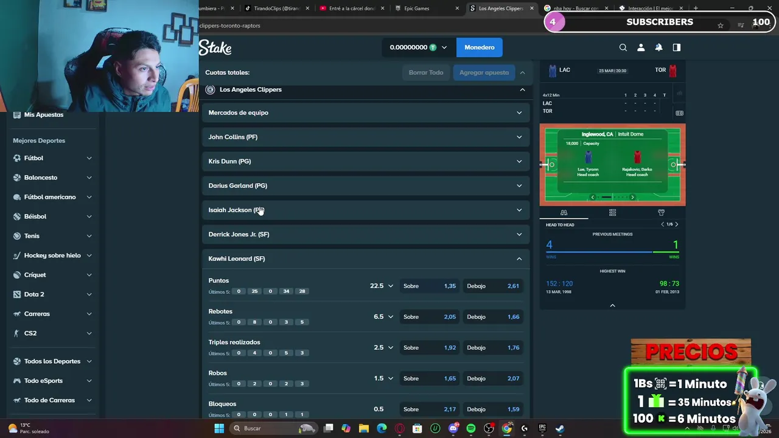Open the Puntos 22.5 line dropdown
Screen dimensions: 779x438
382,286
